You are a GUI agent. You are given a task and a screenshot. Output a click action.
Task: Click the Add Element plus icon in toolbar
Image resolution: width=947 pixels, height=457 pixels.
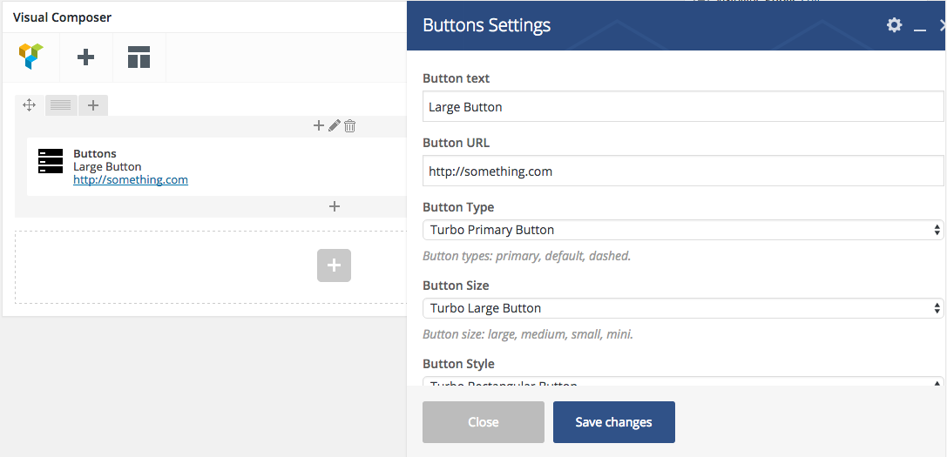tap(85, 57)
